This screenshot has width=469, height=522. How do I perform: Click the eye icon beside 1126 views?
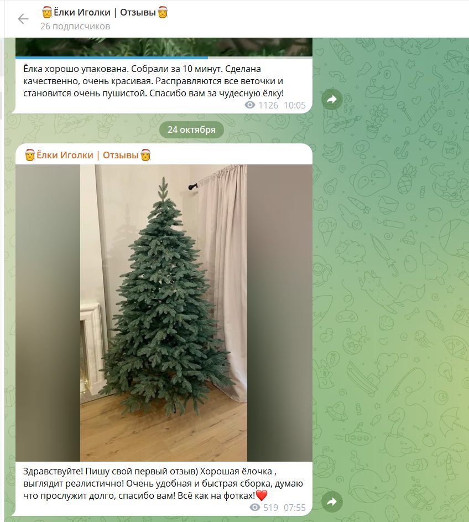pos(250,105)
